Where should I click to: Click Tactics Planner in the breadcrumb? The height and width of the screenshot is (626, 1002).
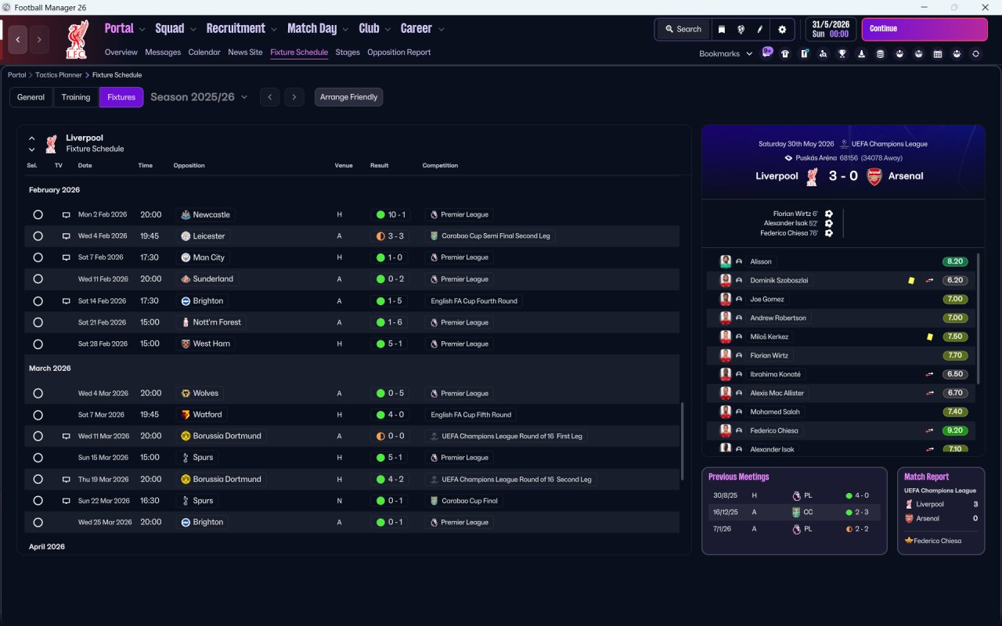click(x=59, y=75)
